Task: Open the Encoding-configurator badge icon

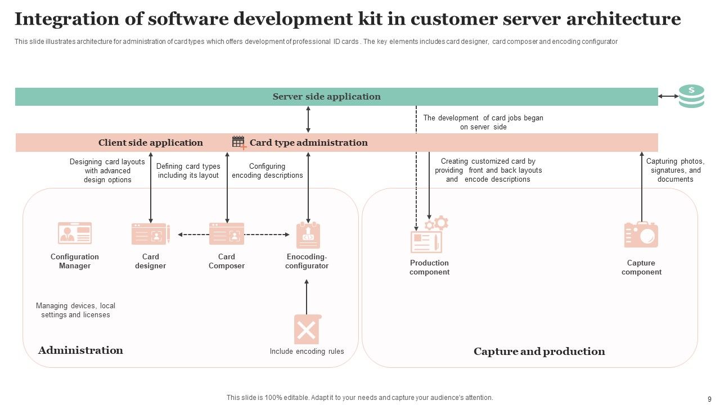Action: coord(307,233)
